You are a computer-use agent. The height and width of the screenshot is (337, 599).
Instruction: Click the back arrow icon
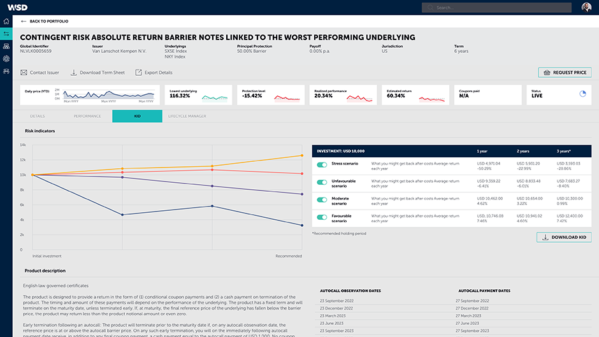pos(24,22)
